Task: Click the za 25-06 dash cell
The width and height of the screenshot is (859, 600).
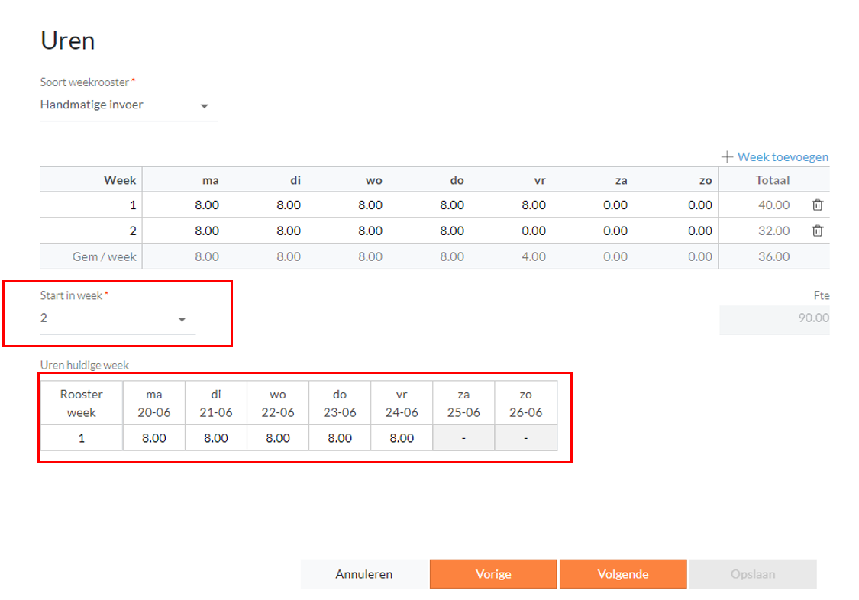Action: pyautogui.click(x=463, y=438)
